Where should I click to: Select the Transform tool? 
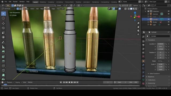point(3,37)
